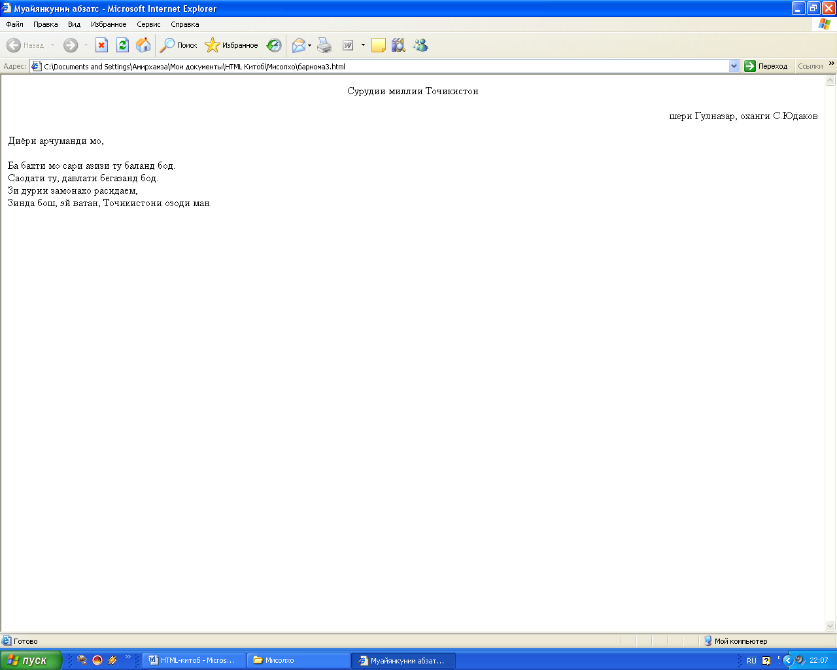This screenshot has width=837, height=670.
Task: Expand the address bar dropdown list
Action: point(734,66)
